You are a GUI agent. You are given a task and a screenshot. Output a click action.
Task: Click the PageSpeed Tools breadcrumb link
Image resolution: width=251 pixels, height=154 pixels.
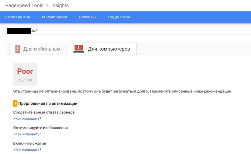pos(22,6)
